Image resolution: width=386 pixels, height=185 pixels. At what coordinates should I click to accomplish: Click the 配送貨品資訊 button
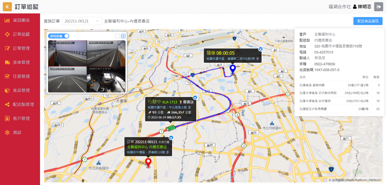368,21
